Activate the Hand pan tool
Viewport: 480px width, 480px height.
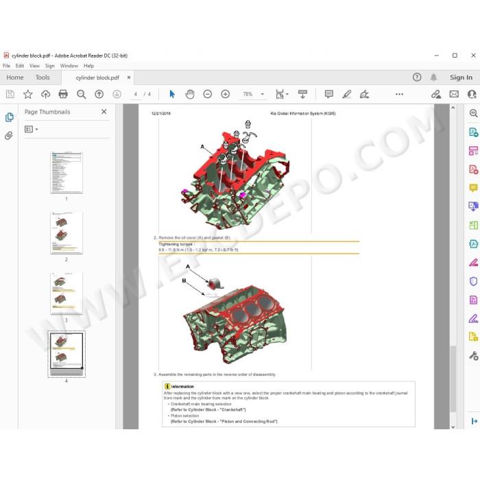pos(190,94)
